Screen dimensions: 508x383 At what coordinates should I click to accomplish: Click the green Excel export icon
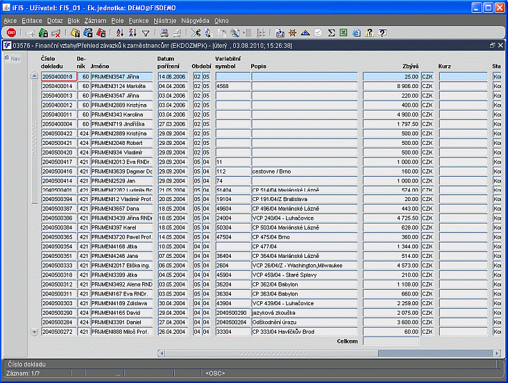(x=344, y=33)
